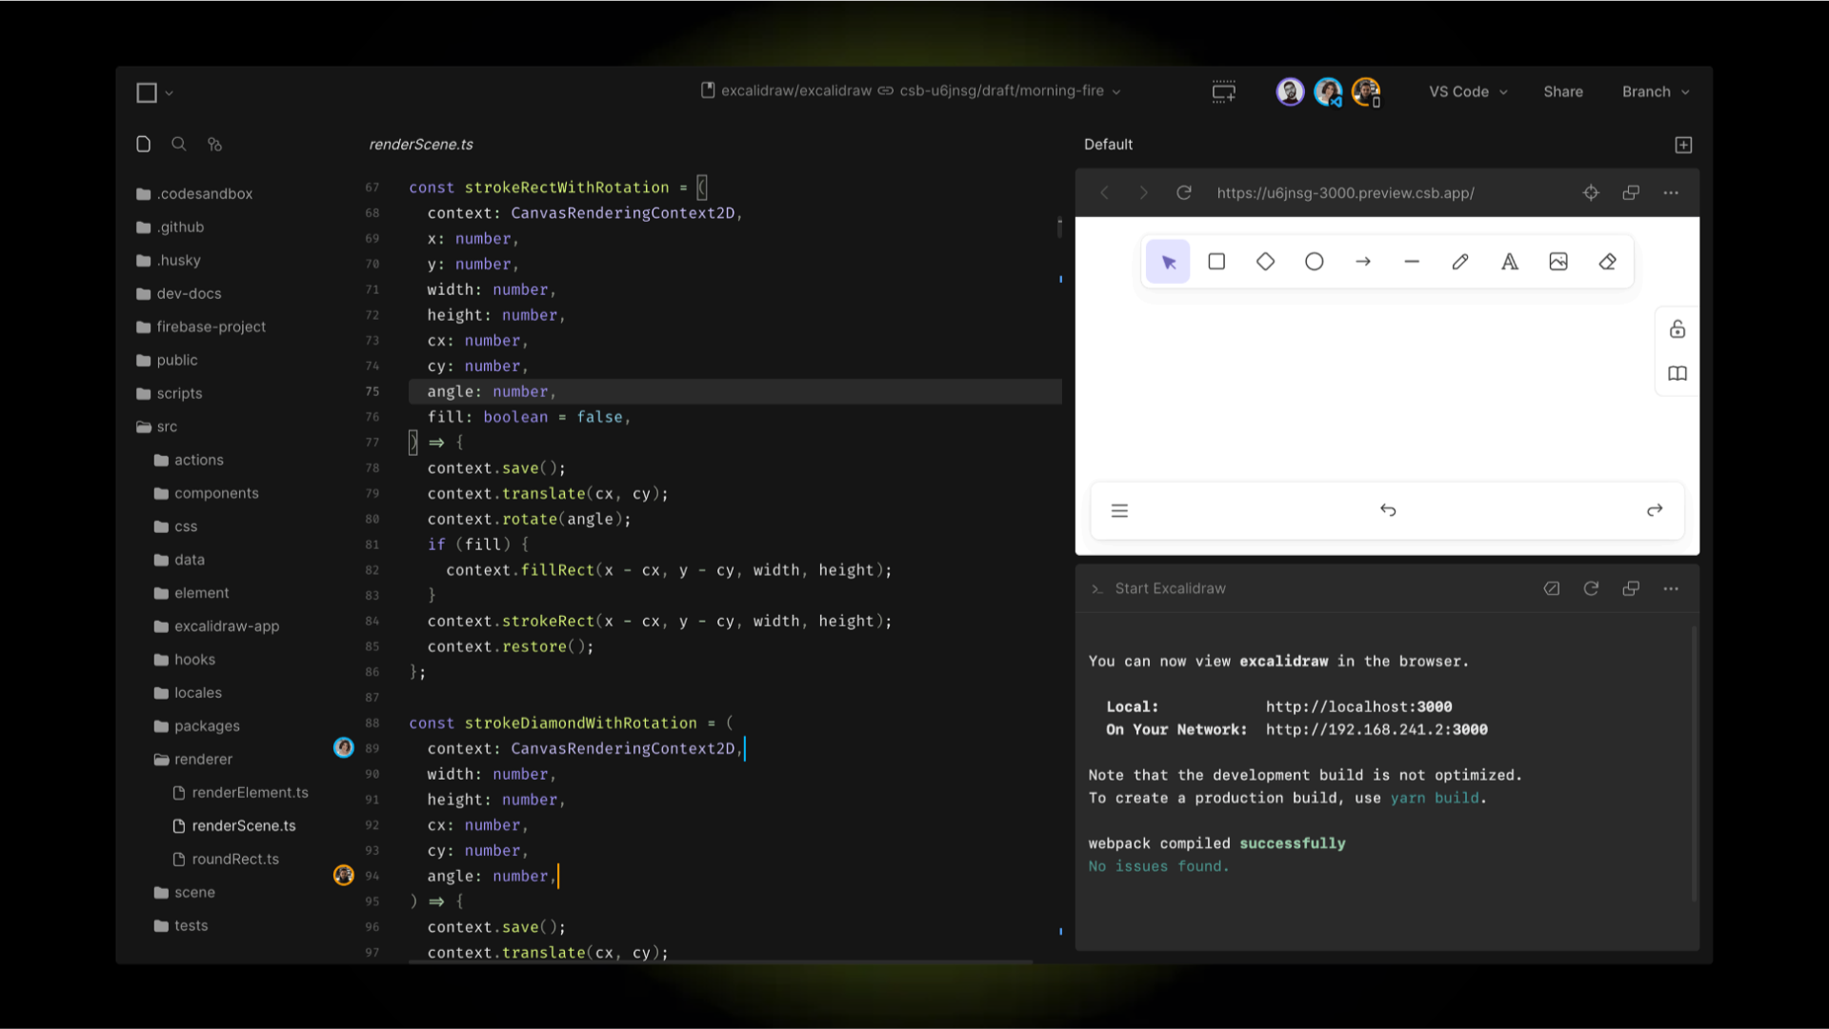
Task: Select the eraser tool
Action: [x=1608, y=262]
